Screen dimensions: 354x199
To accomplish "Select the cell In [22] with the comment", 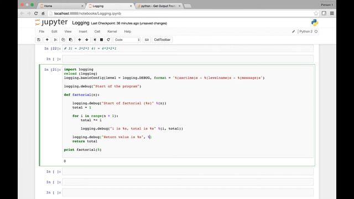I will (188, 49).
